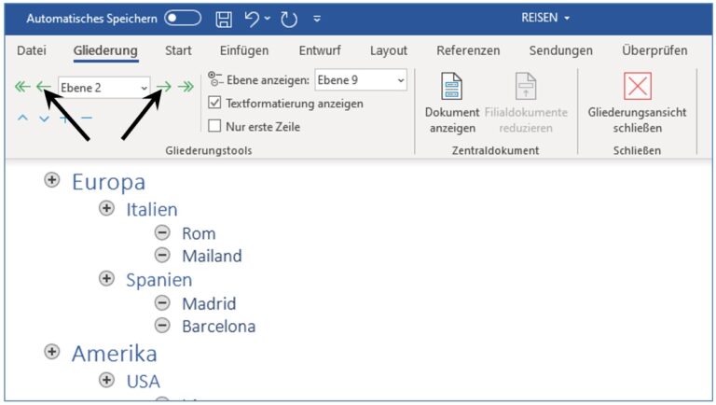This screenshot has width=716, height=405.
Task: Open the Ebene 2 level dropdown
Action: pyautogui.click(x=104, y=88)
